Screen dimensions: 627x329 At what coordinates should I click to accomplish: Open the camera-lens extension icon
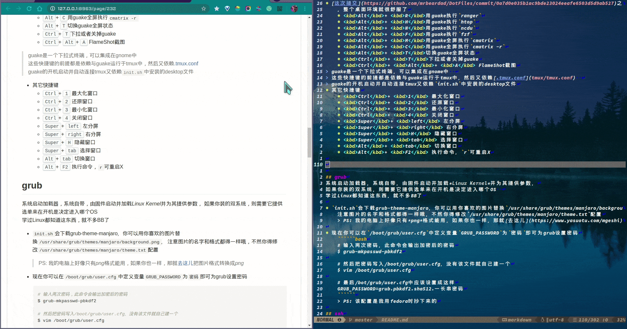(248, 8)
